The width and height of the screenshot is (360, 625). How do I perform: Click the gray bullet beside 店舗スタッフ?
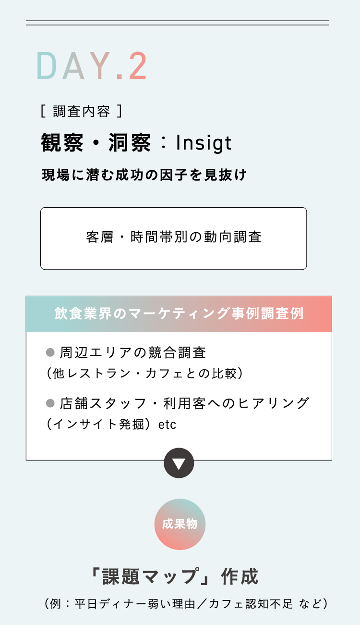click(x=50, y=403)
